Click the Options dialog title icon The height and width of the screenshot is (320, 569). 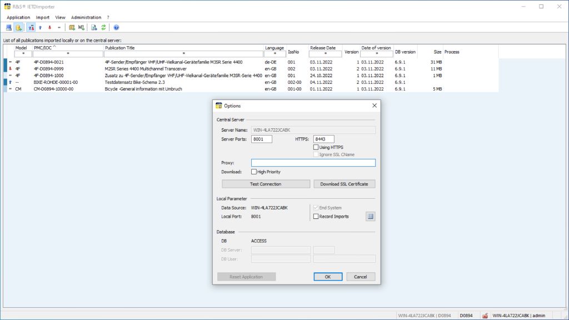[x=218, y=106]
